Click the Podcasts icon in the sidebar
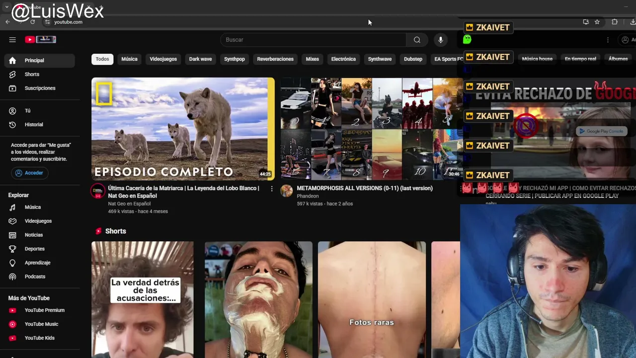The height and width of the screenshot is (358, 636). 13,276
